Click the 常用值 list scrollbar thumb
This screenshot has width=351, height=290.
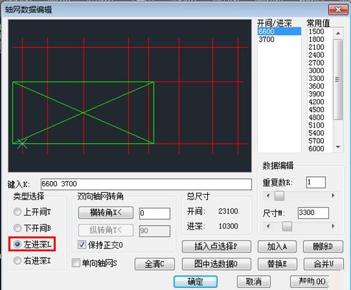tap(338, 80)
